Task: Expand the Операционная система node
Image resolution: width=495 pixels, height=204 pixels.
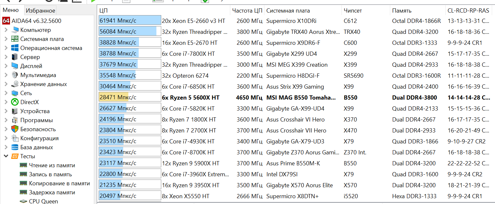Action: point(6,48)
